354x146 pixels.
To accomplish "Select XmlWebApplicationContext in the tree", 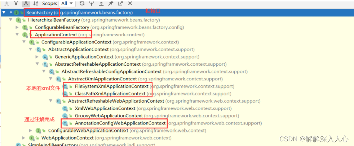I will [153, 108].
